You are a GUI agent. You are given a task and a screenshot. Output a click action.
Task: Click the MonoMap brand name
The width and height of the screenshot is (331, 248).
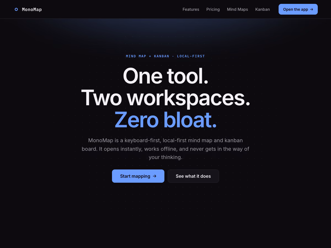coord(32,9)
